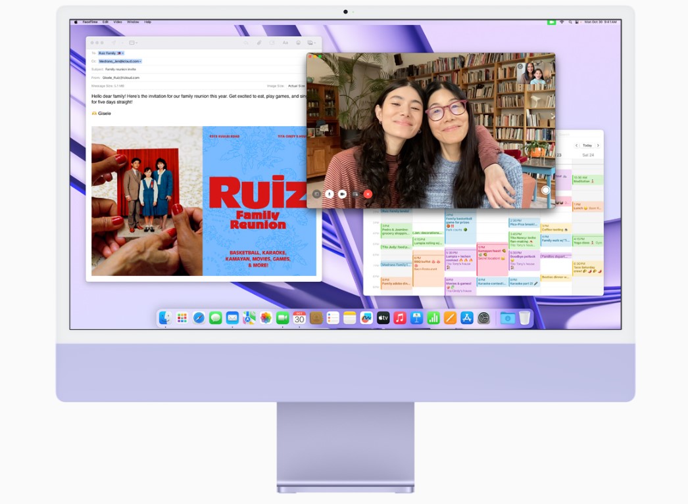This screenshot has width=688, height=504.
Task: Open the Edit menu in menu bar
Action: tap(105, 22)
